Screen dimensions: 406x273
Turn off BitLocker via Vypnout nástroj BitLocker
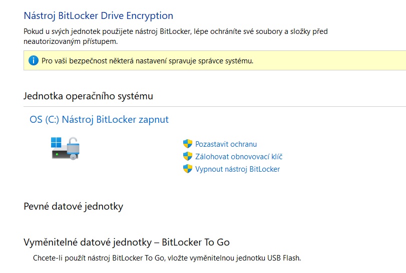coord(237,169)
